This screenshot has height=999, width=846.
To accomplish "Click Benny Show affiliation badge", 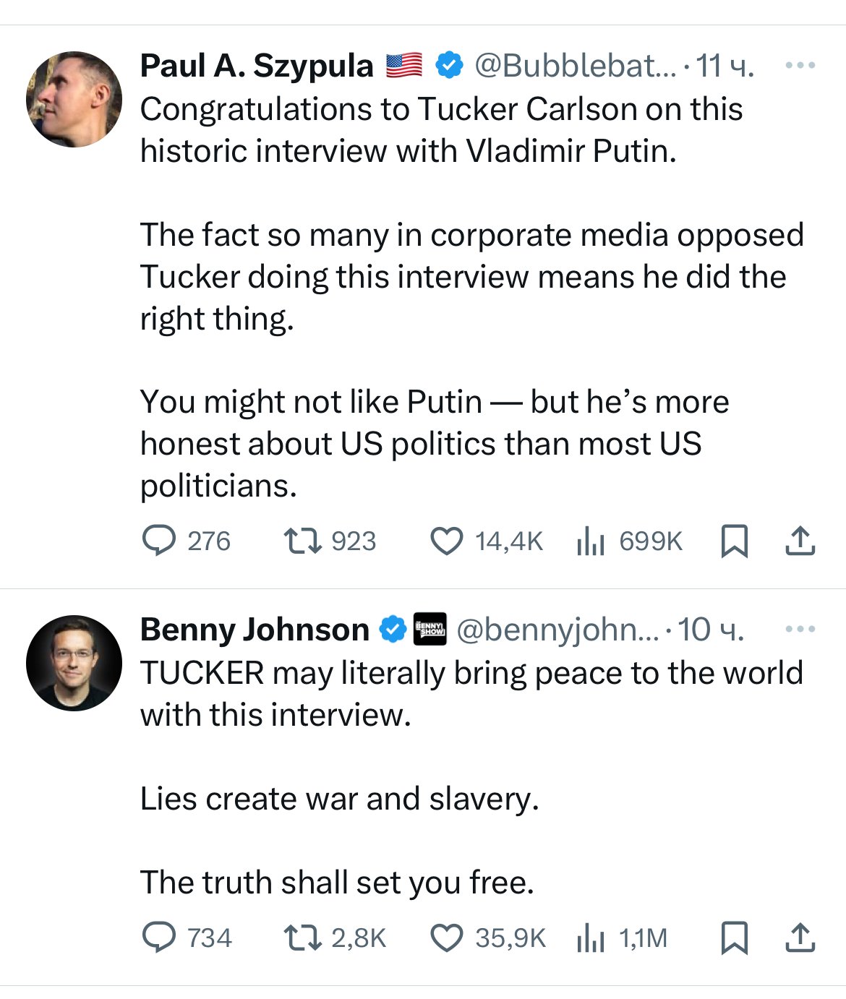I will (430, 629).
